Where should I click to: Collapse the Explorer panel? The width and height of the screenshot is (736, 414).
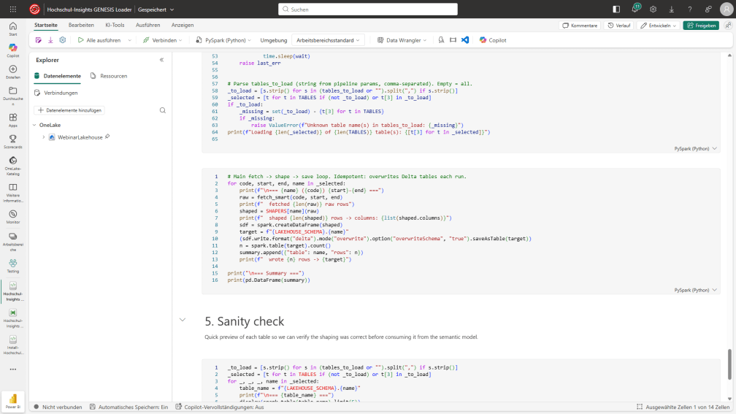161,60
